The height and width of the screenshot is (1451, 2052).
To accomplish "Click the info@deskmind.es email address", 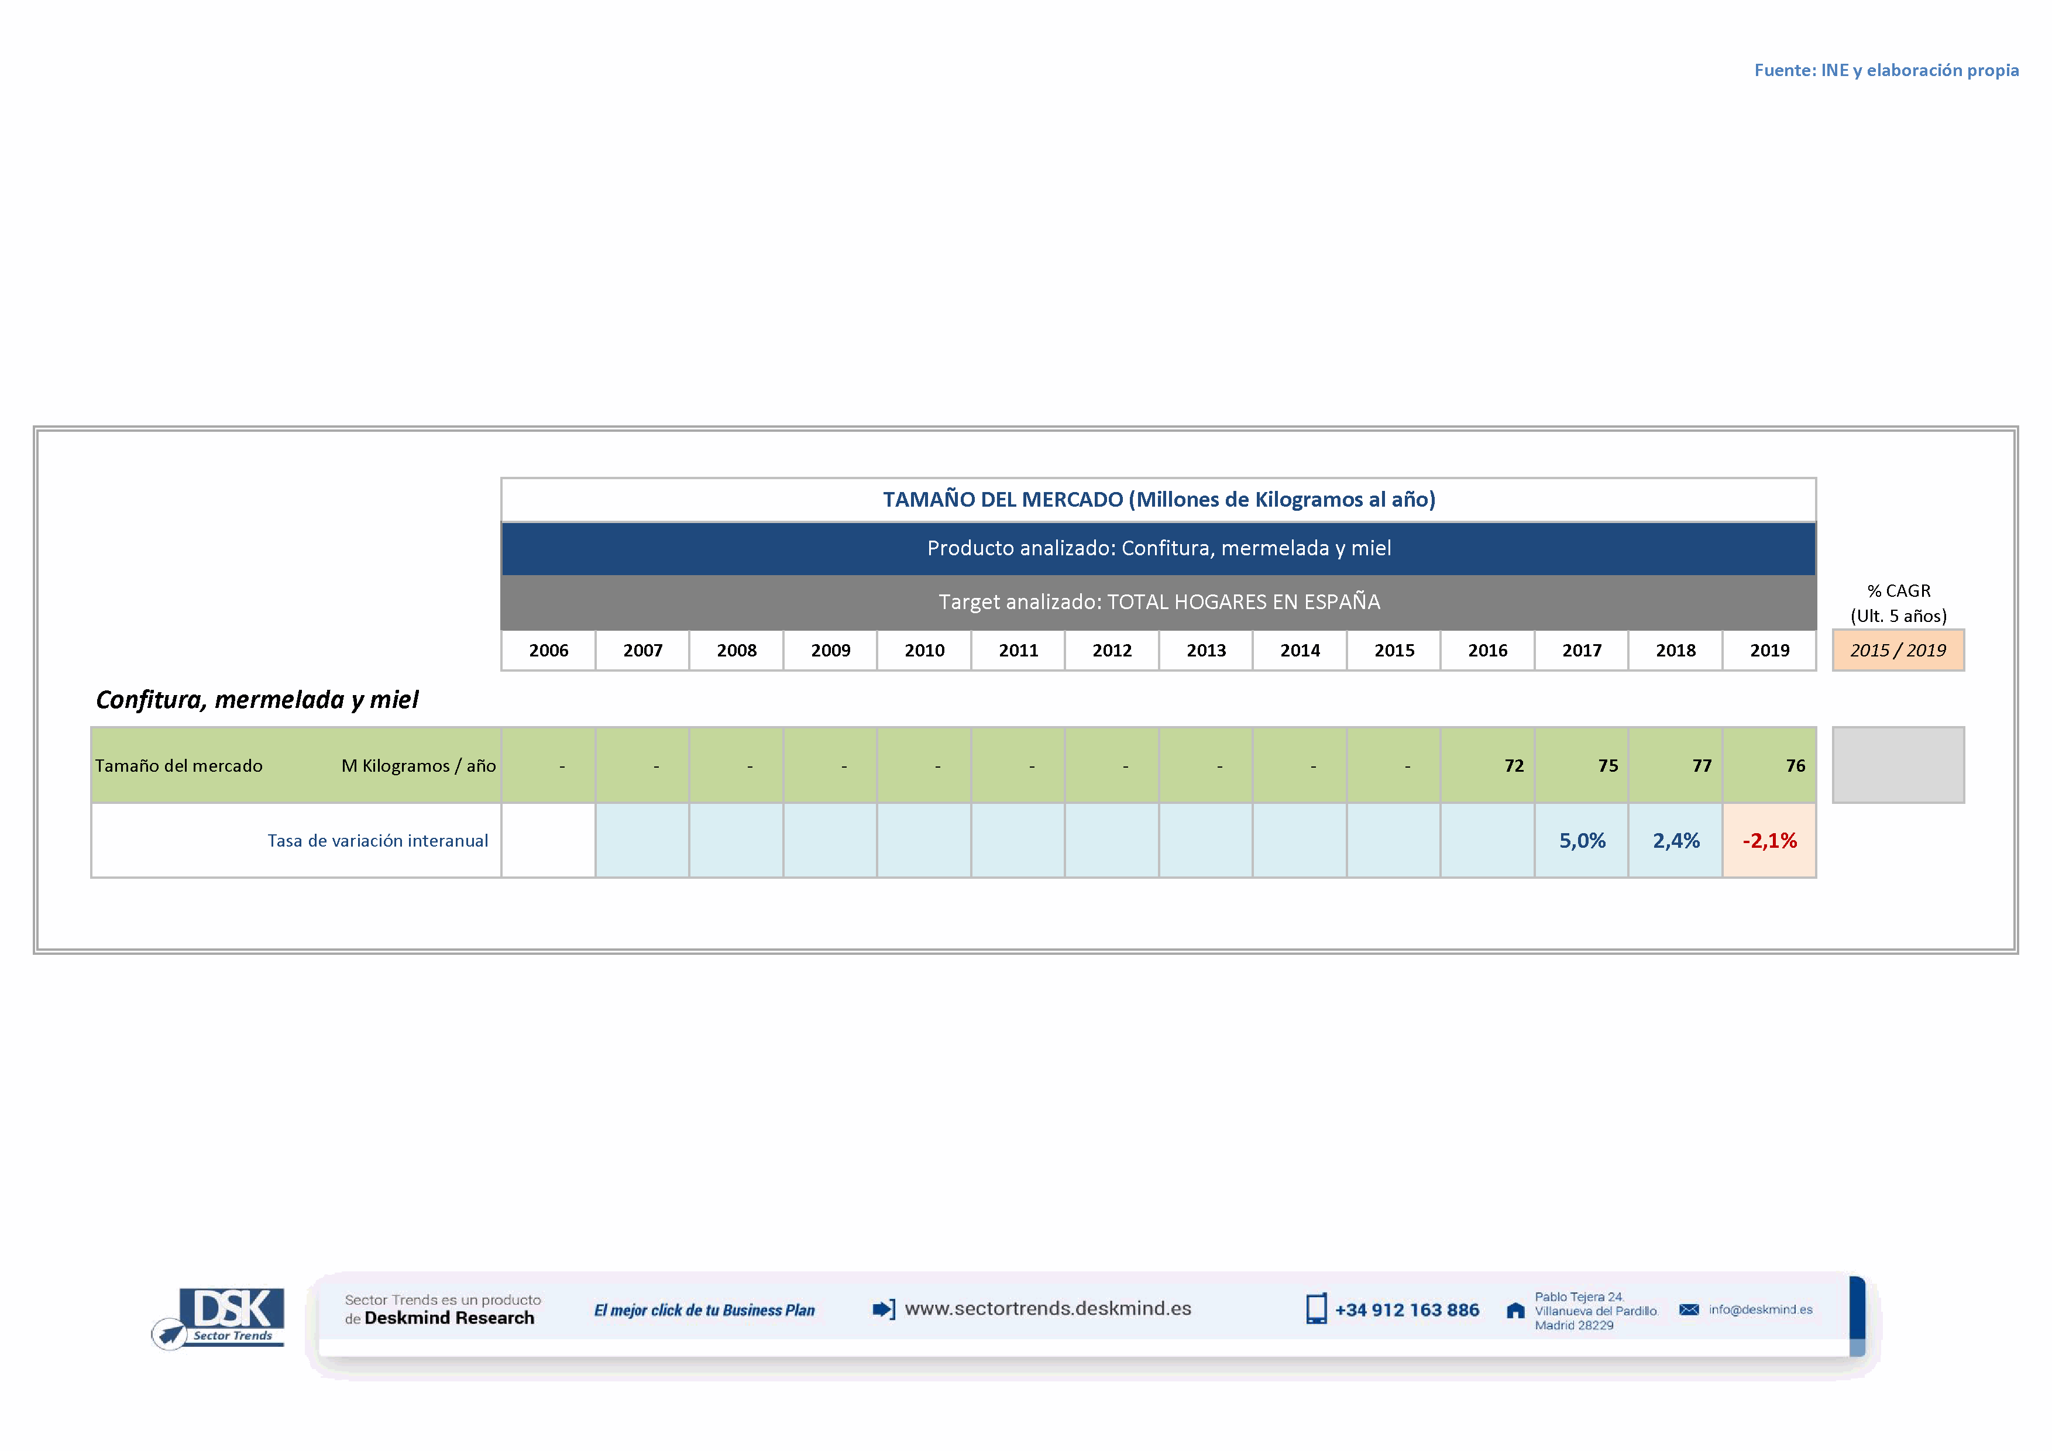I will coord(1760,1310).
